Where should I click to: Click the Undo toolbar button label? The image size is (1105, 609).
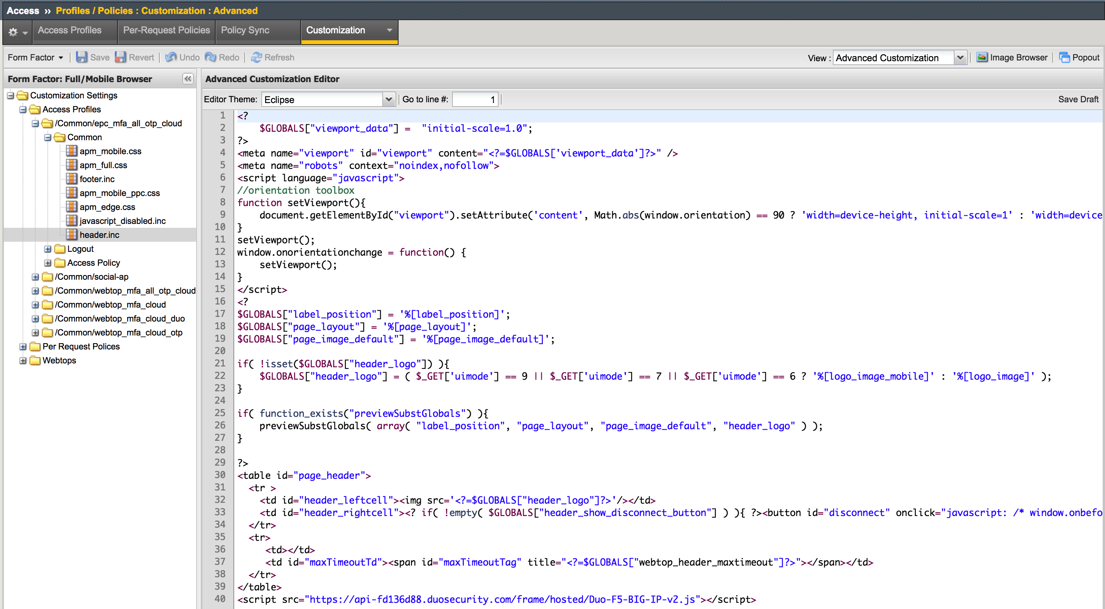pos(189,57)
